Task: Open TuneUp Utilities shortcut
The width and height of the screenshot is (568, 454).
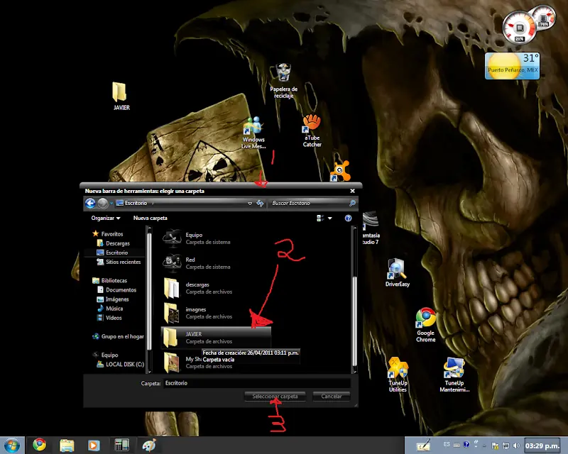Action: [x=398, y=375]
